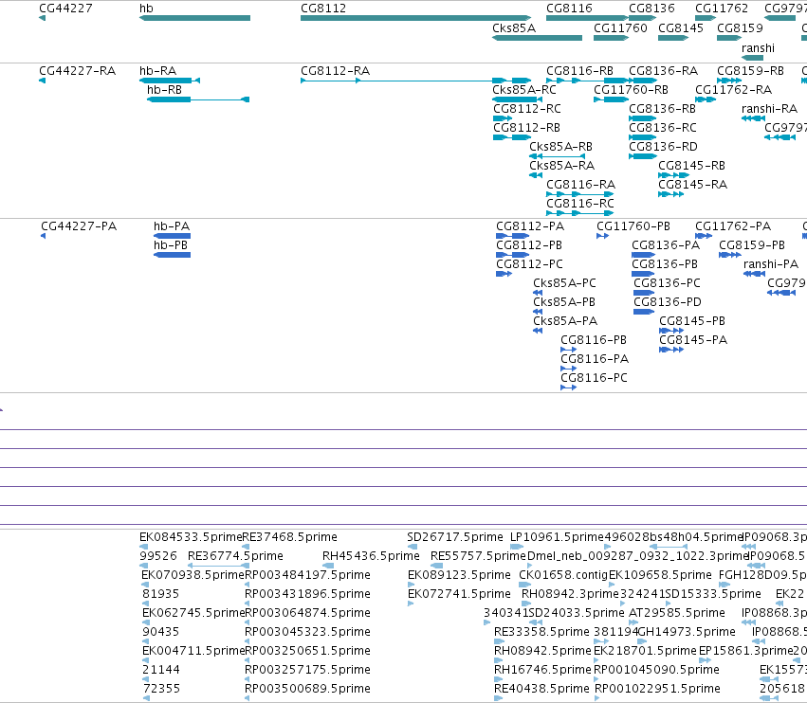Screen dimensions: 807x703
Task: Select transcript label CG8136-RA
Action: tap(664, 71)
